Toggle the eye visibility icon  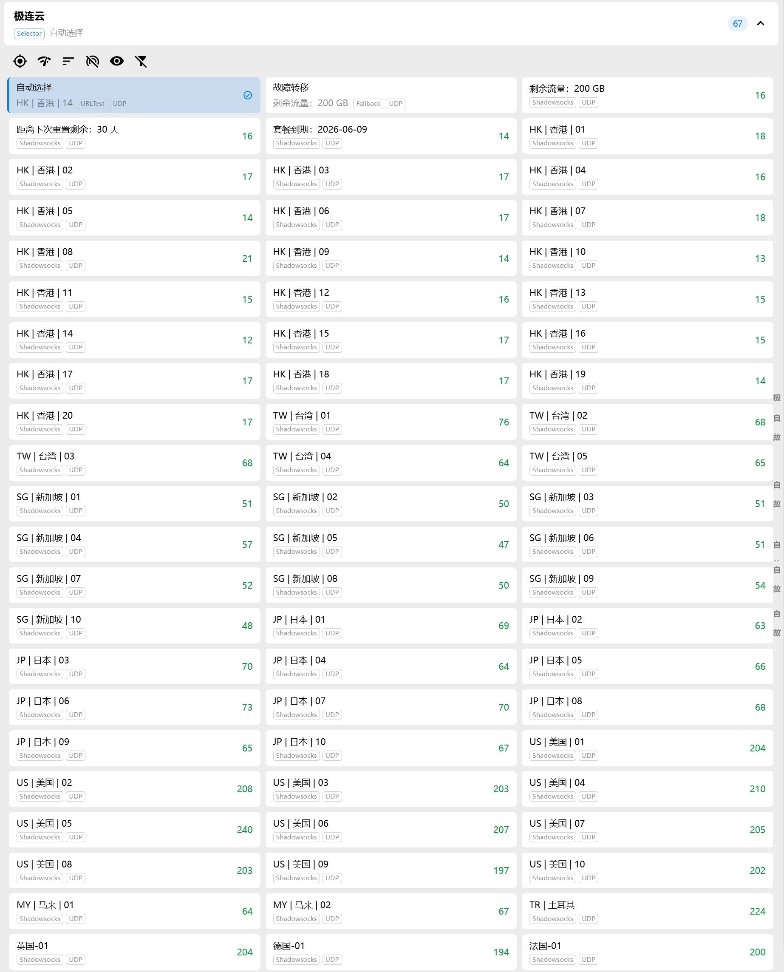click(116, 61)
